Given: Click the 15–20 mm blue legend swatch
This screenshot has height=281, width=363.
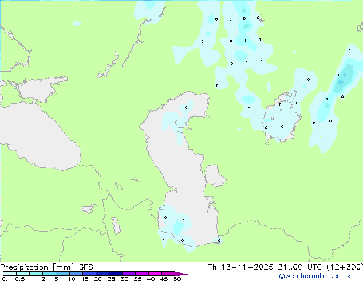Looking at the screenshot, I should [x=89, y=274].
